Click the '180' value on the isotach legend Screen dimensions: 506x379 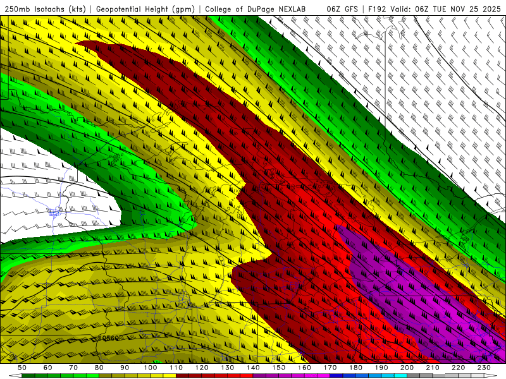[x=355, y=368]
